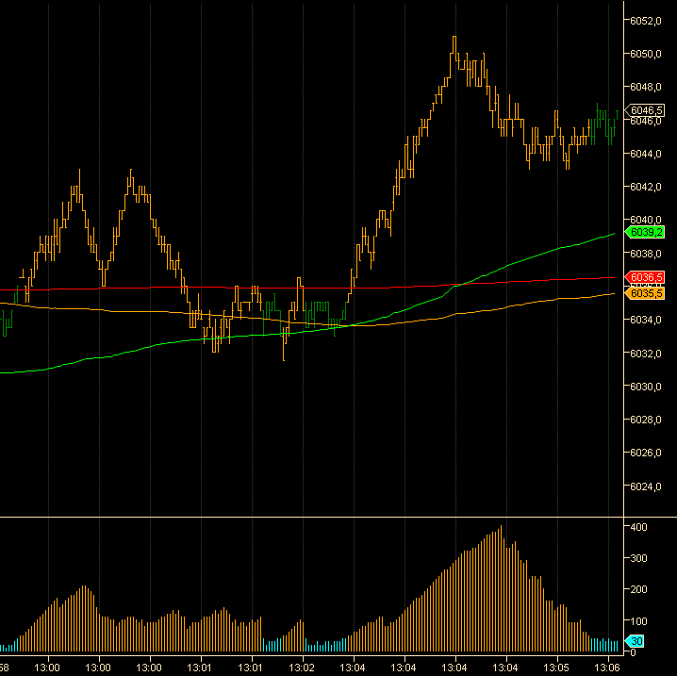Select the orange indicator tag 6035,5
The width and height of the screenshot is (677, 676).
click(x=645, y=293)
